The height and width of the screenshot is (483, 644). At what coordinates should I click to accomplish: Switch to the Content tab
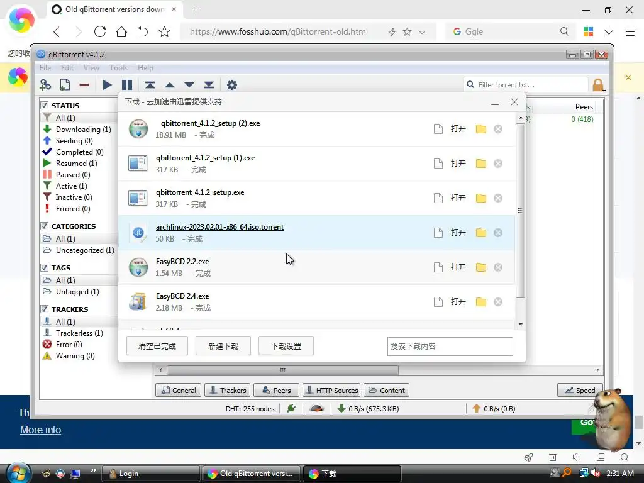(x=386, y=390)
